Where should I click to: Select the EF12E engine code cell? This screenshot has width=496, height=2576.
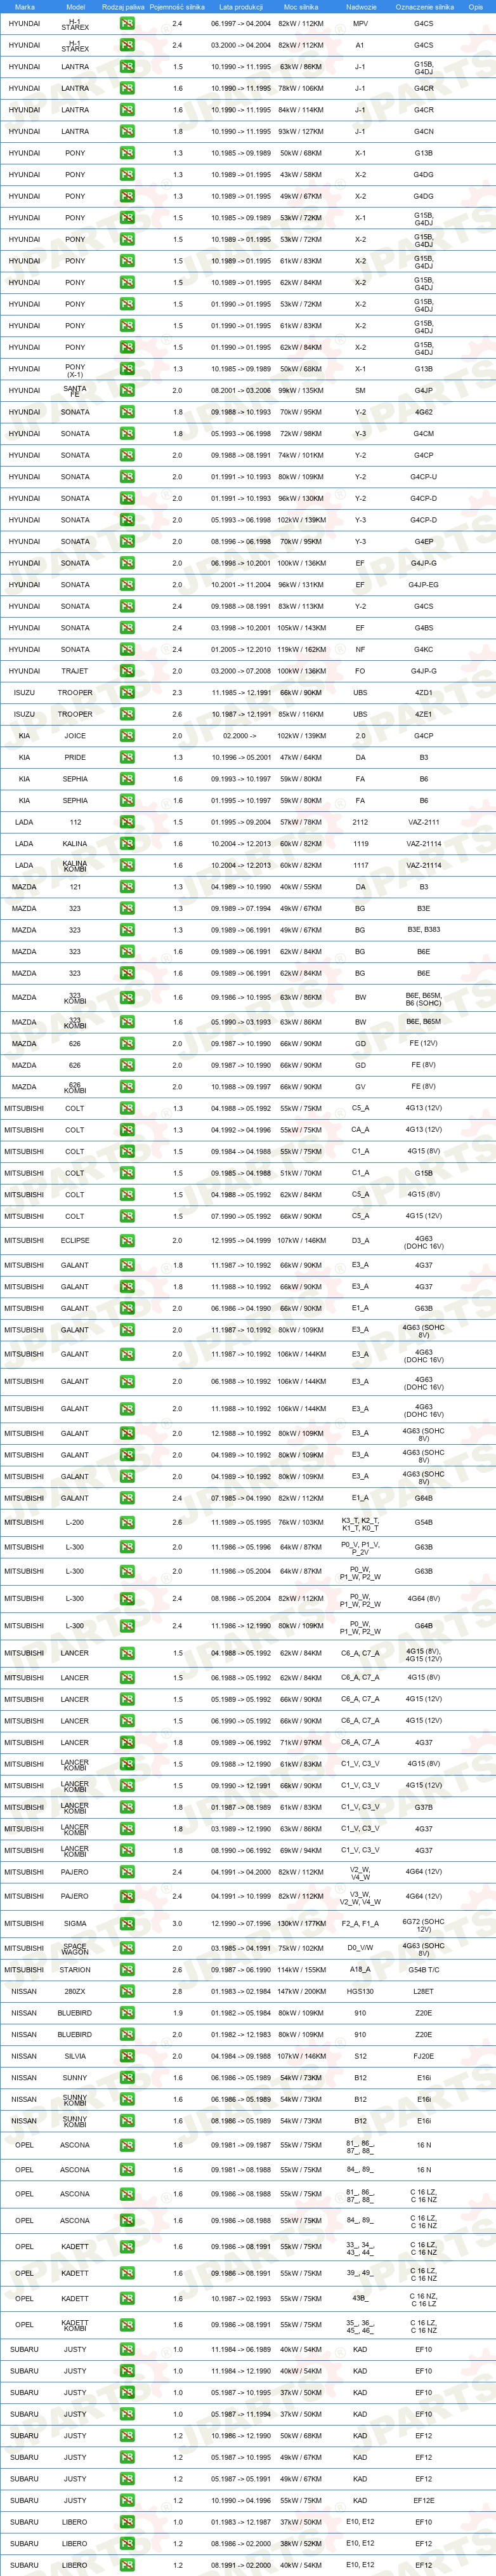pos(424,2500)
